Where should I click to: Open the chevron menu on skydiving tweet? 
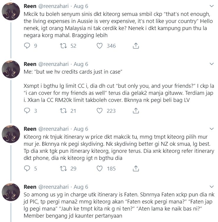point(211,129)
